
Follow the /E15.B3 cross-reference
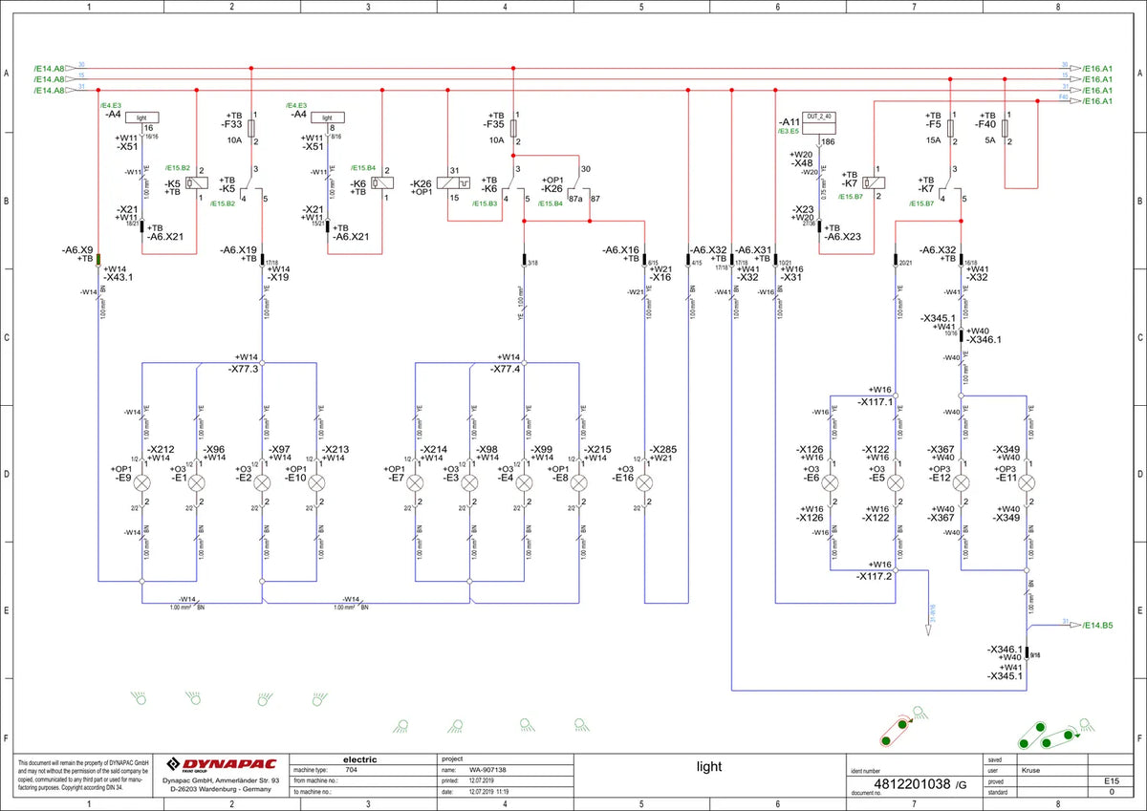(x=484, y=203)
